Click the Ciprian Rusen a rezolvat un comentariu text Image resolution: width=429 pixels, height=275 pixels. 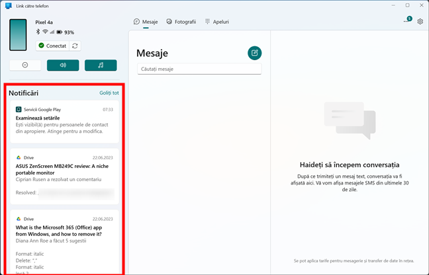58,179
